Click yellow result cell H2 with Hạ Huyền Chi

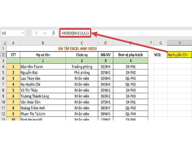[x=179, y=55]
